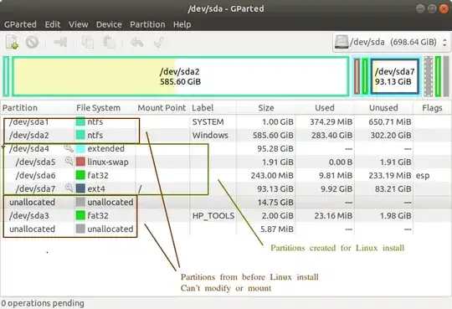452x309 pixels.
Task: Select the /dev/sda7 block in disk graphic
Action: tap(394, 76)
